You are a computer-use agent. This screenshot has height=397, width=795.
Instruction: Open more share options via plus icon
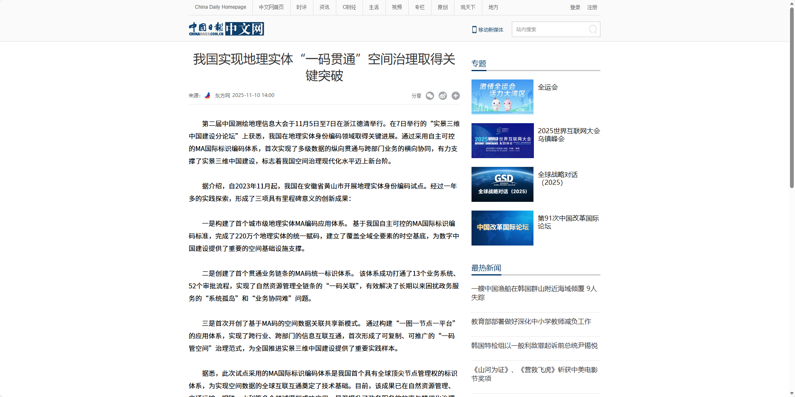pyautogui.click(x=455, y=95)
